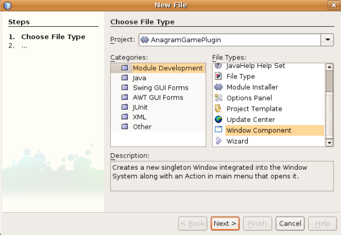Image resolution: width=341 pixels, height=235 pixels.
Task: Click the AnagramGamePlugin project combo box
Action: pos(230,40)
